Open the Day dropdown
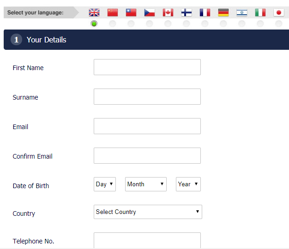Screen dimensions: 289x249 104,184
